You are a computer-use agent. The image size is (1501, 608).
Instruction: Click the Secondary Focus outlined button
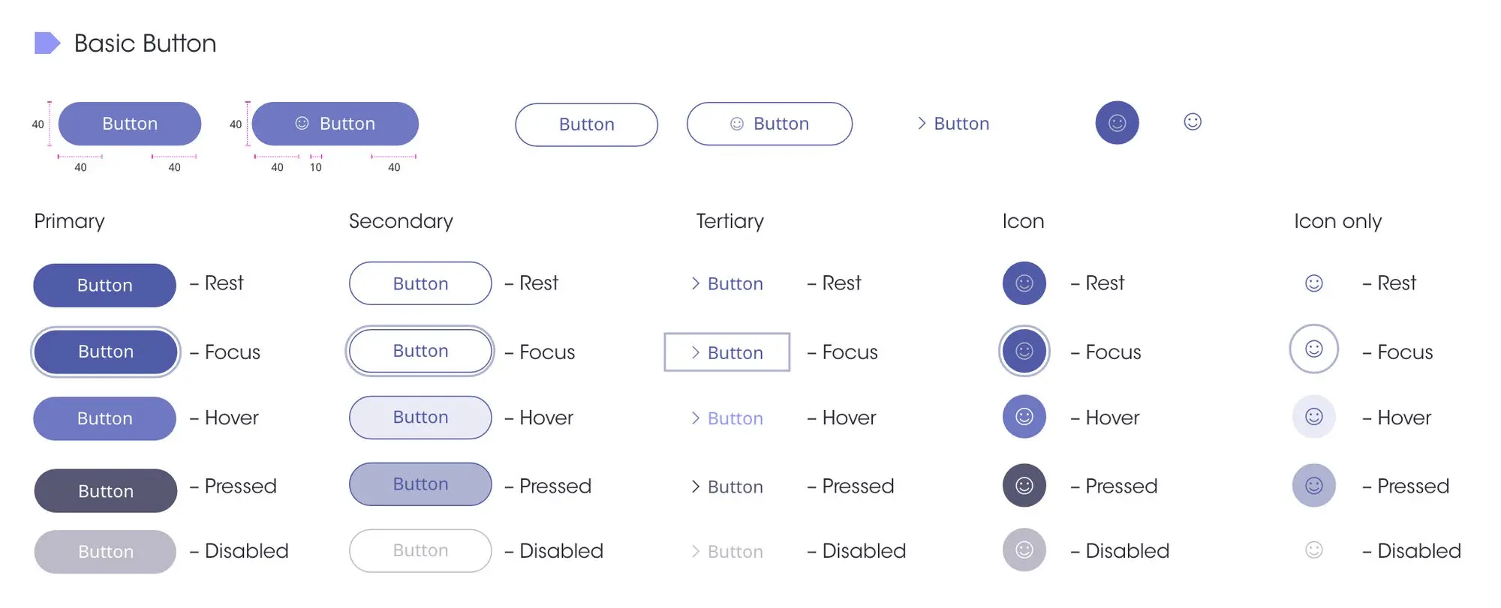click(x=420, y=351)
